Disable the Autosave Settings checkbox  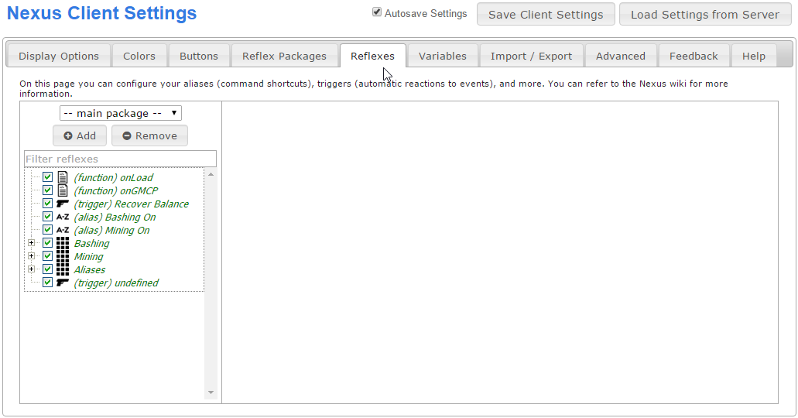[x=377, y=12]
